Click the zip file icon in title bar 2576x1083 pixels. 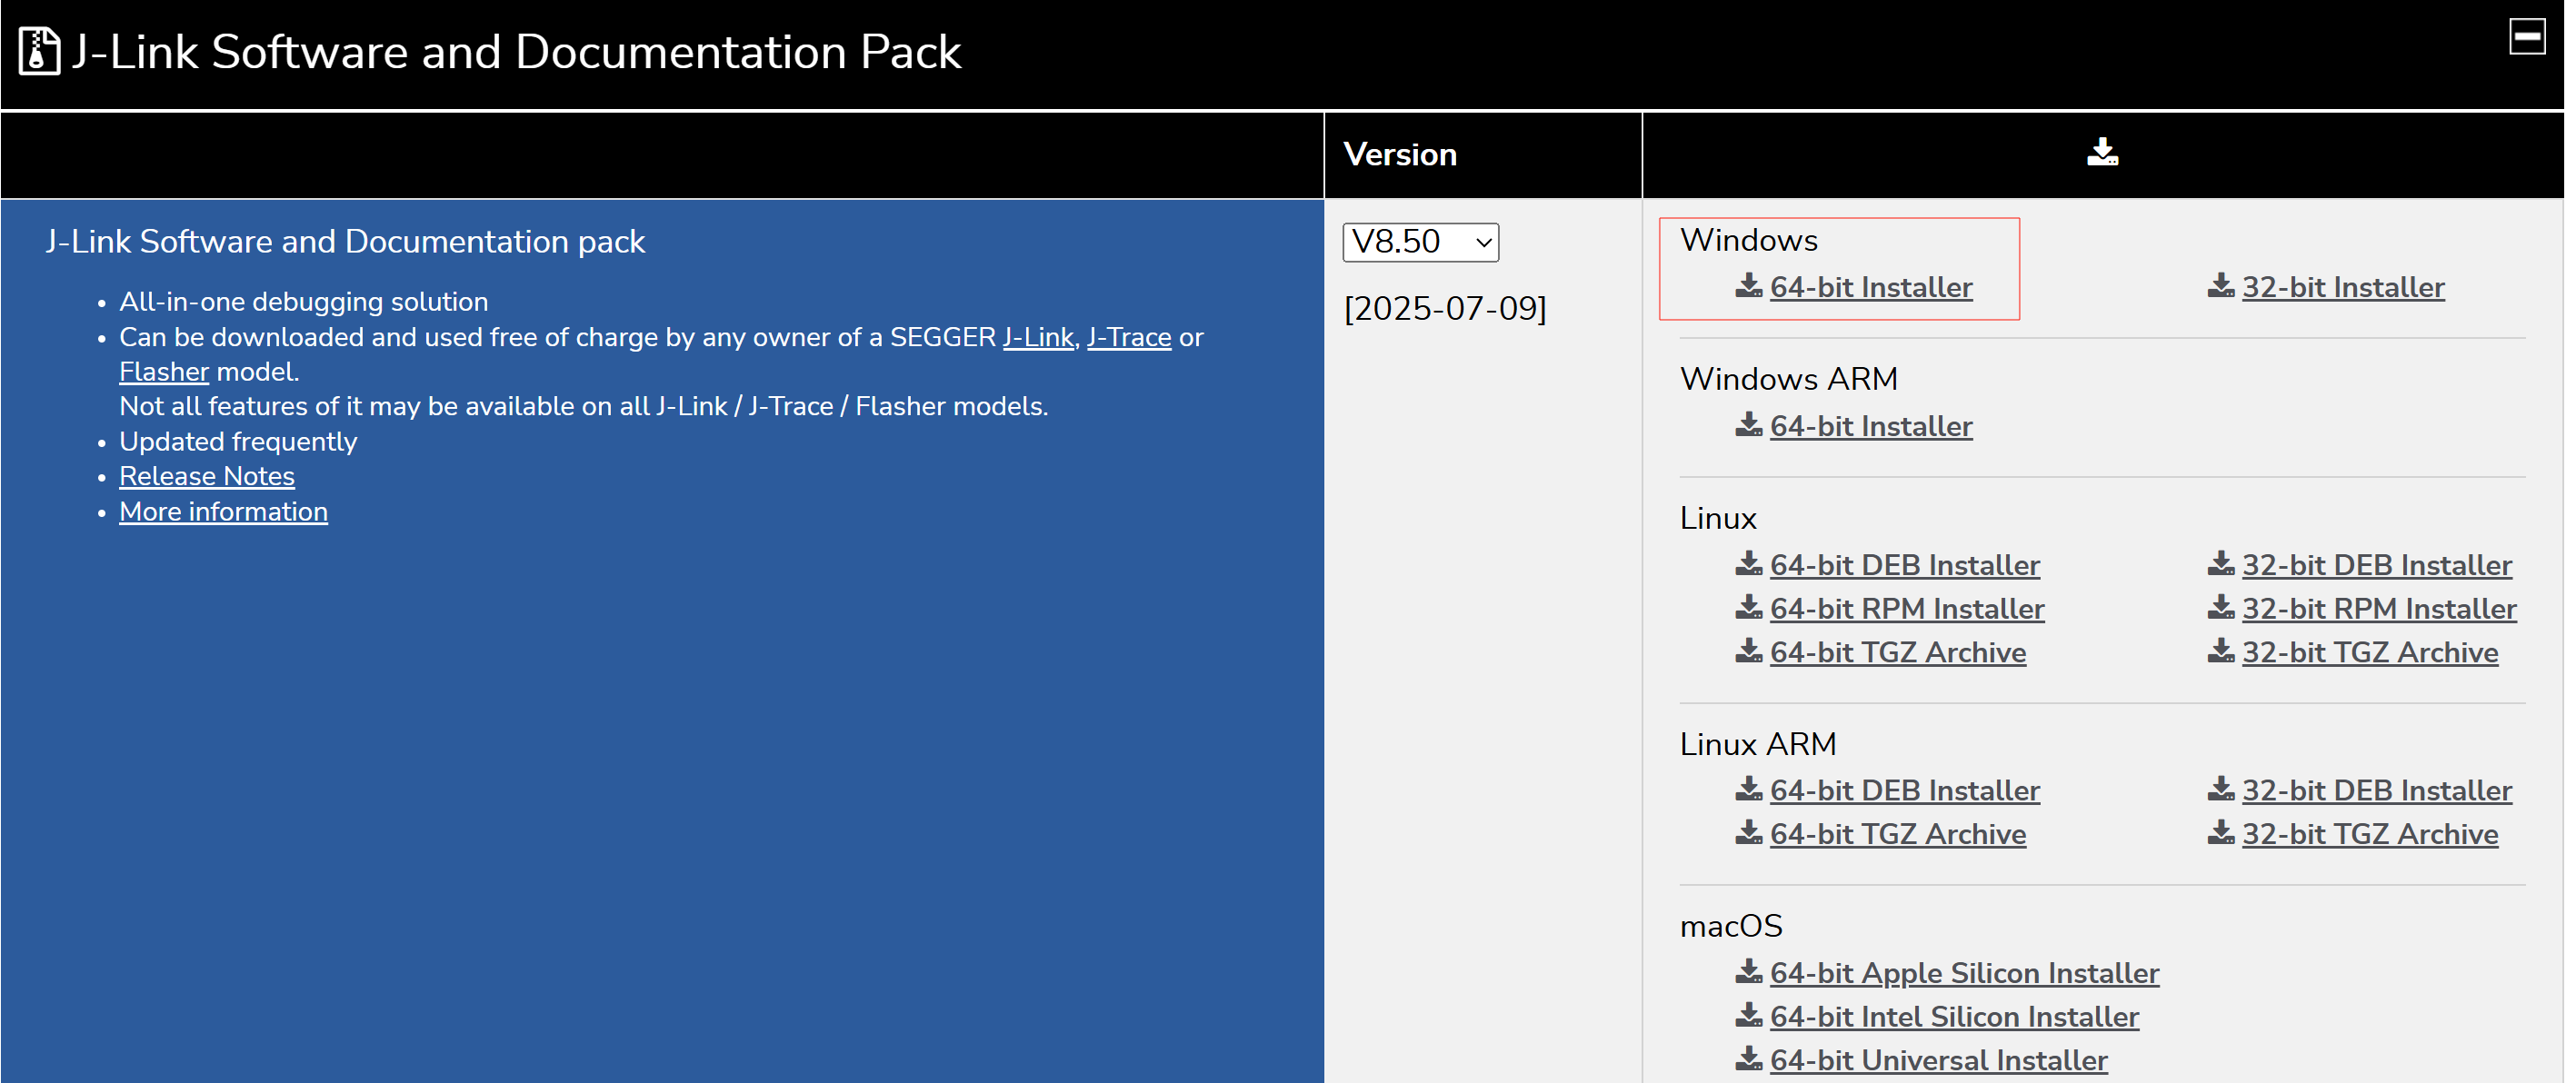click(x=39, y=51)
